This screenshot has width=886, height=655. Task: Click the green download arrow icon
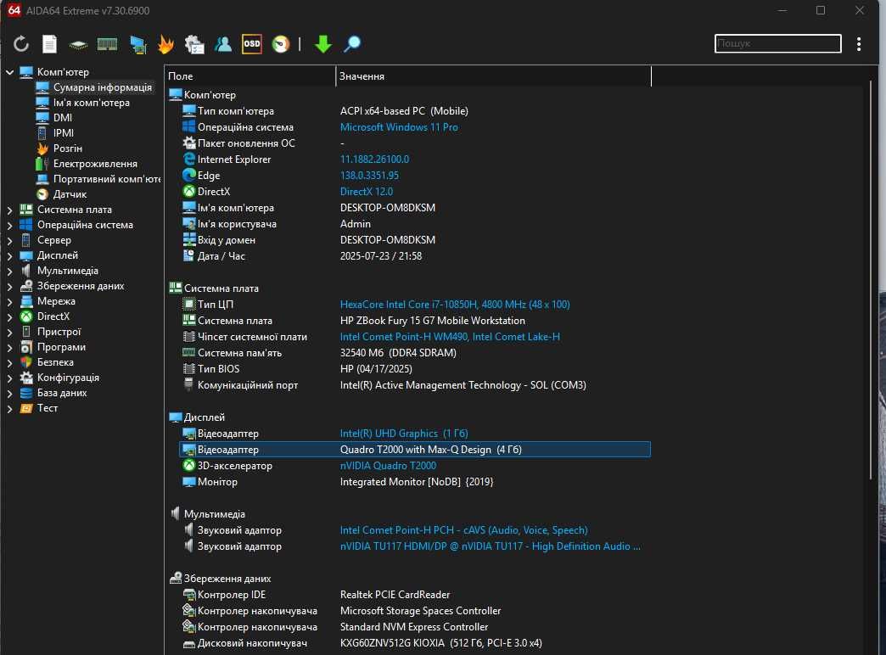[322, 43]
